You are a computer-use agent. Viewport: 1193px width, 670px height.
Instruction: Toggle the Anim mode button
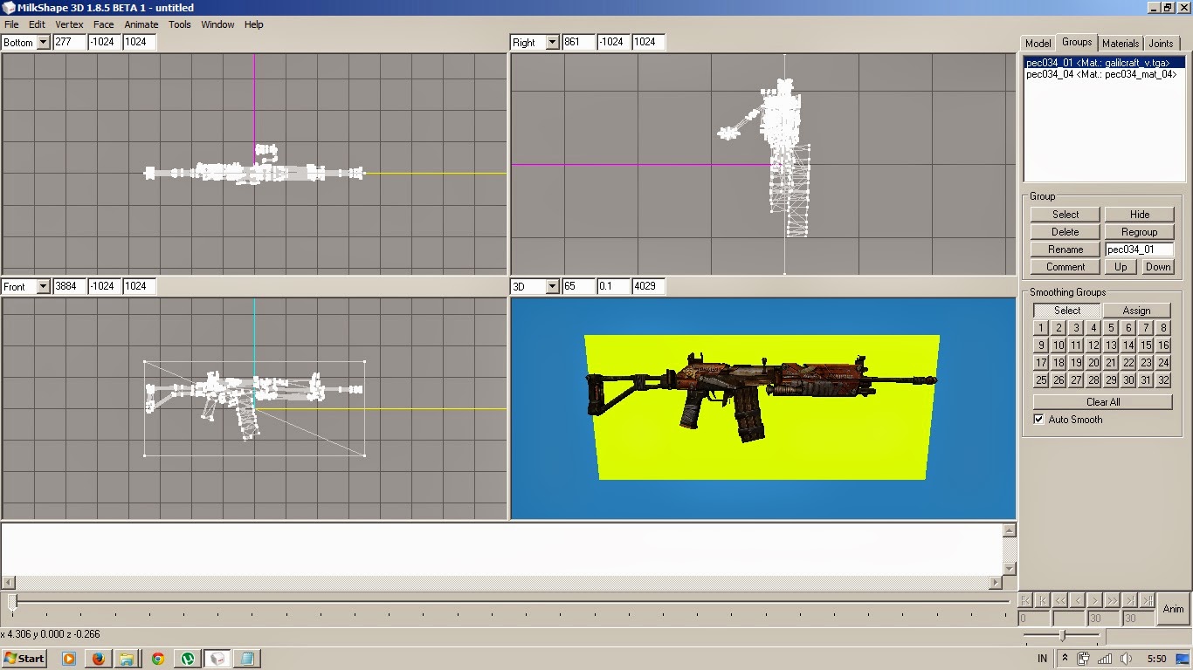[x=1174, y=609]
